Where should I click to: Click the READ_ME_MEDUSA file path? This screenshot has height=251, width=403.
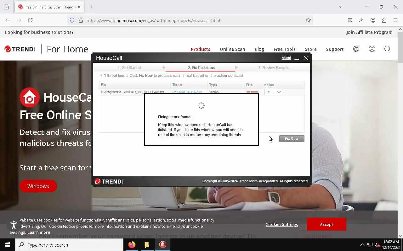[x=132, y=92]
